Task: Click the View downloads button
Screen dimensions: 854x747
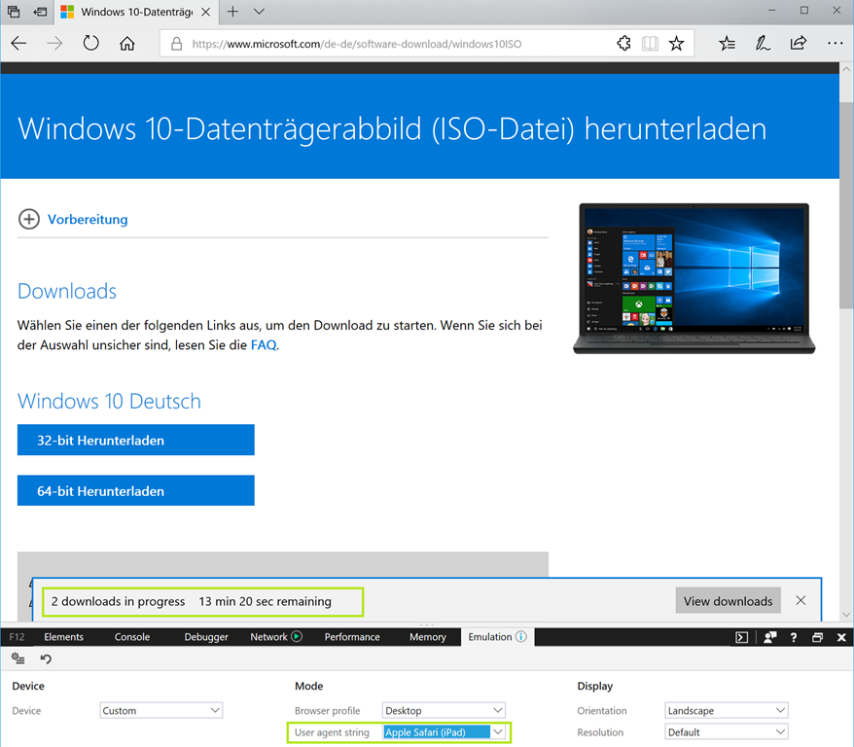Action: (x=728, y=601)
